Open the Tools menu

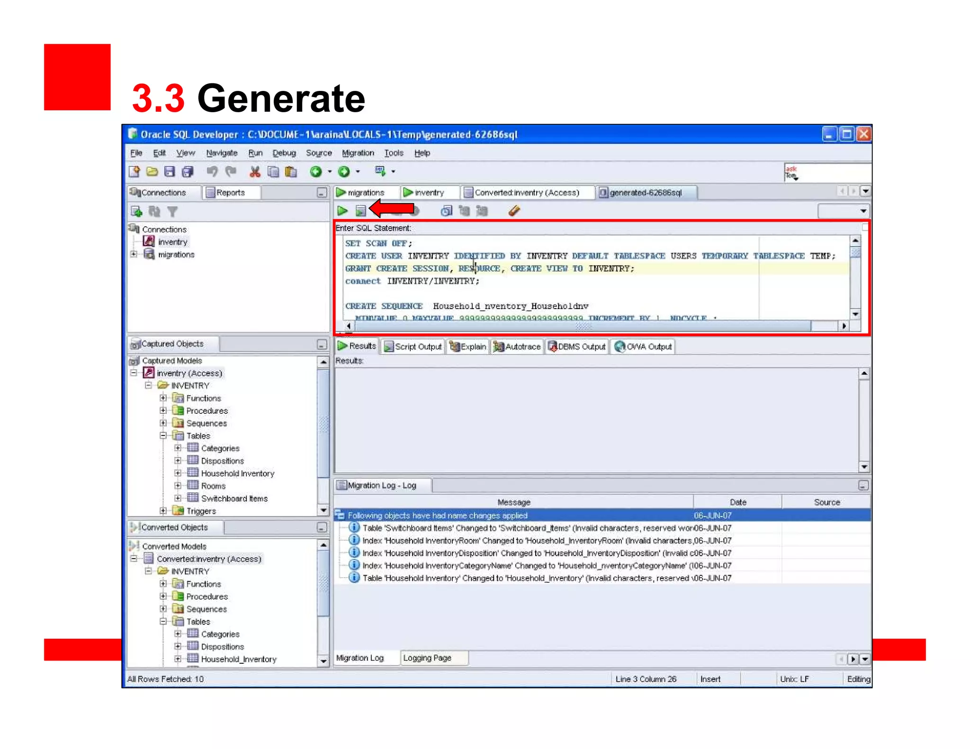click(394, 153)
